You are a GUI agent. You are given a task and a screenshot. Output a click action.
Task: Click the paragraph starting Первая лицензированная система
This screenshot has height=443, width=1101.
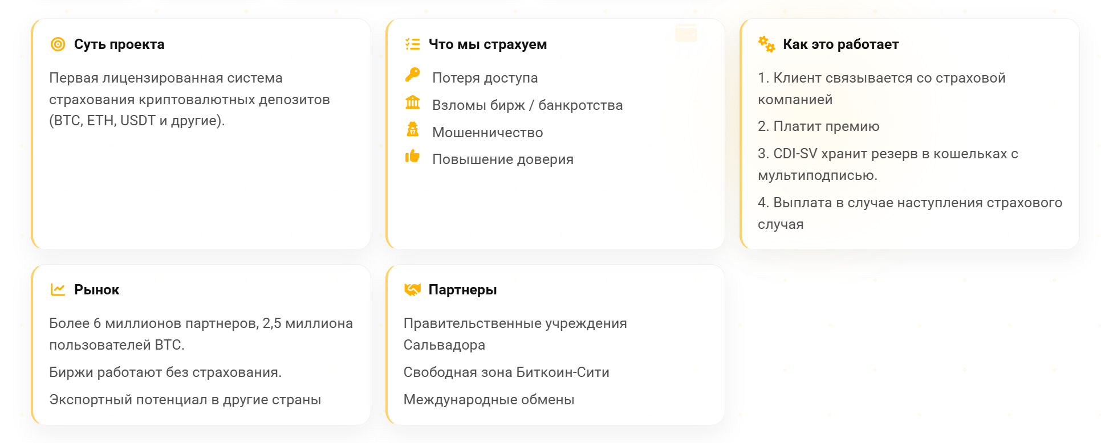point(189,99)
